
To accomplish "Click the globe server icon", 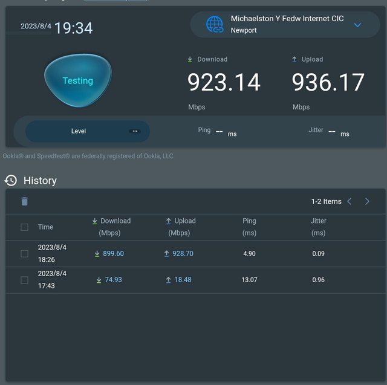I will pos(215,24).
